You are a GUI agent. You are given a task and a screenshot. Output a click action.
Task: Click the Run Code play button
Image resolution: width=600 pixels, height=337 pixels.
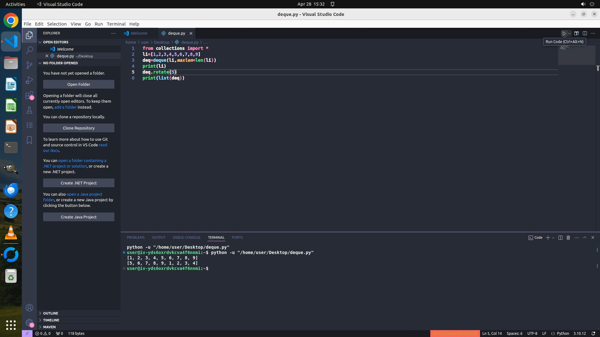click(x=564, y=33)
